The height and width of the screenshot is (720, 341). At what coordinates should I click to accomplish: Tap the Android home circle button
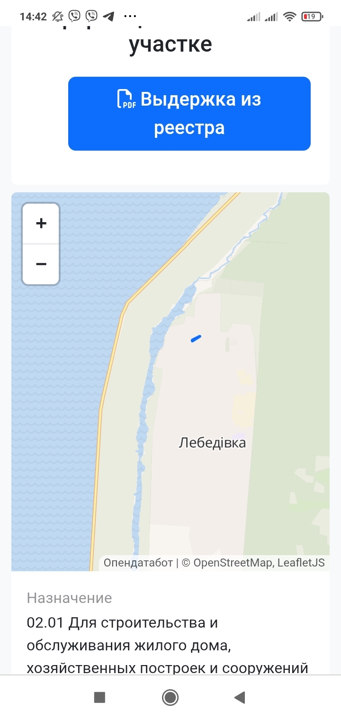pos(170,697)
